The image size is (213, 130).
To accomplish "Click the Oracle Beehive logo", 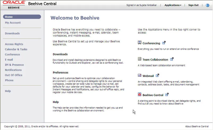I will pyautogui.click(x=14, y=5).
